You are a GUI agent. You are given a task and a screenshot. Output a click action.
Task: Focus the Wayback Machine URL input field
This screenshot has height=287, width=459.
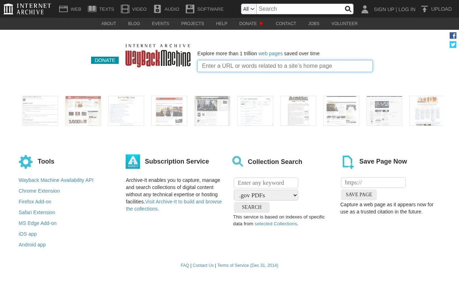(285, 66)
